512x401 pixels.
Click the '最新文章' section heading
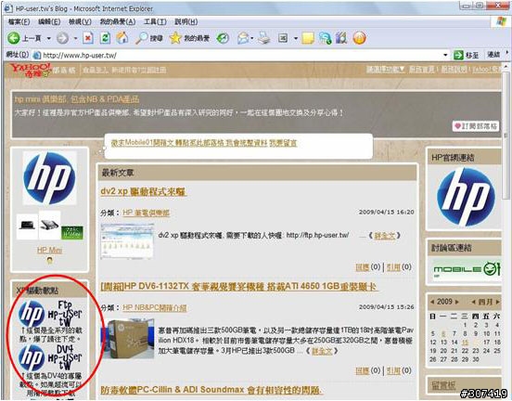[118, 173]
